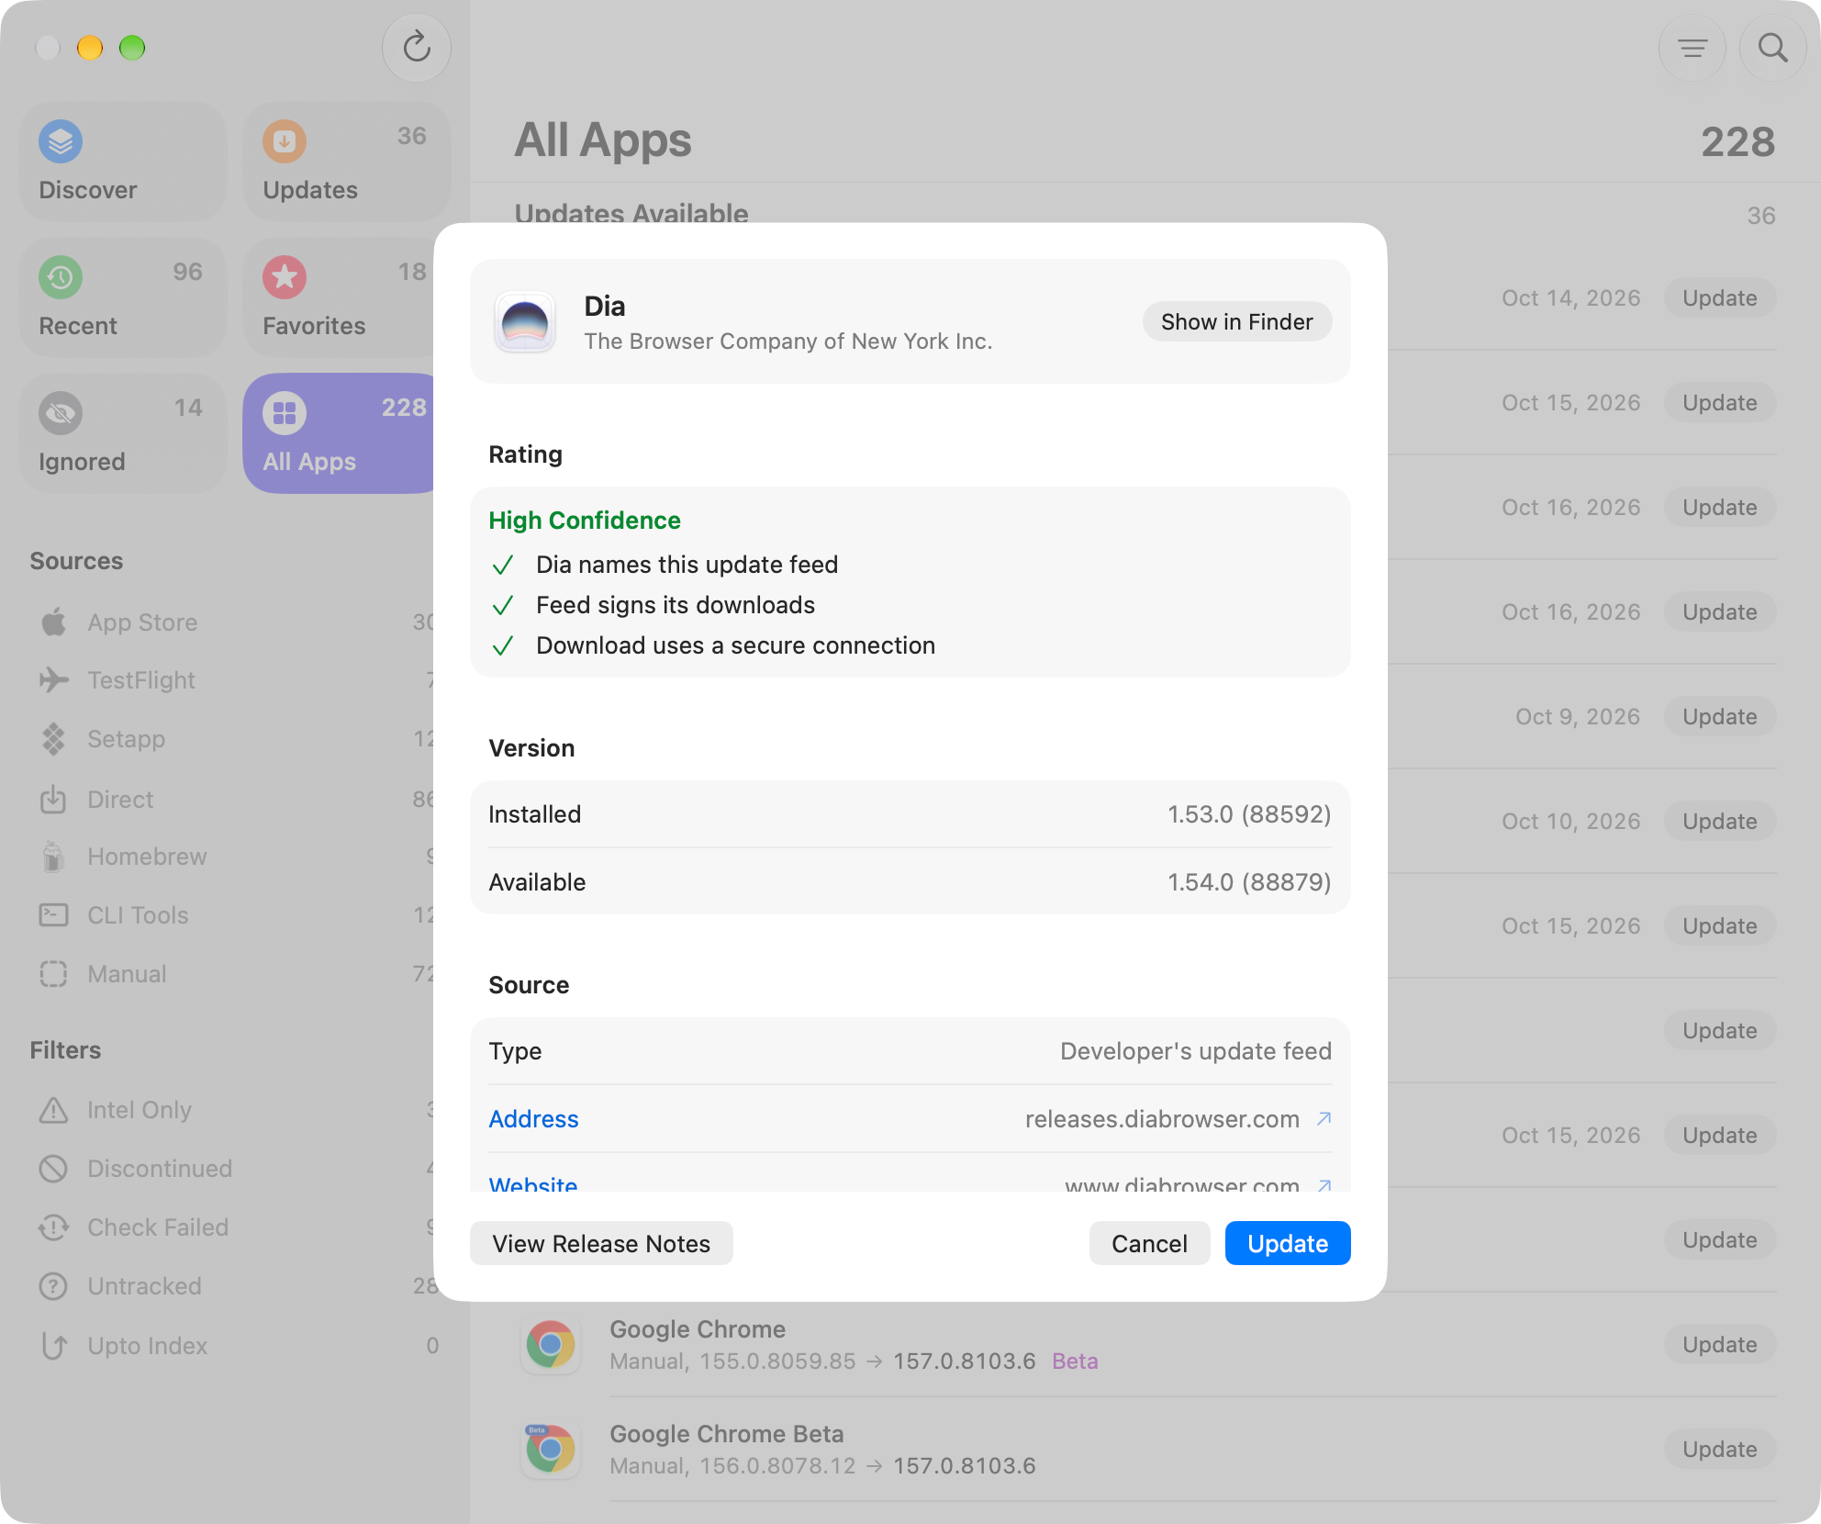Click the search magnifier icon

(1772, 47)
